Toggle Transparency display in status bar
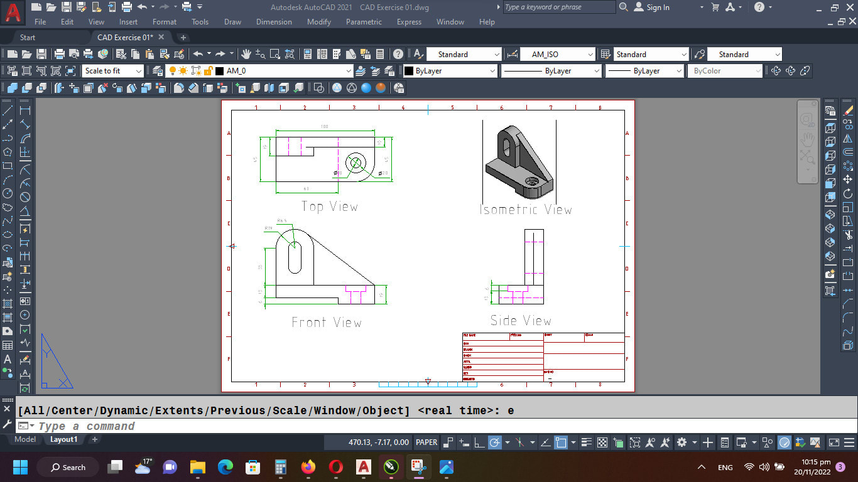The width and height of the screenshot is (858, 482). tap(602, 442)
